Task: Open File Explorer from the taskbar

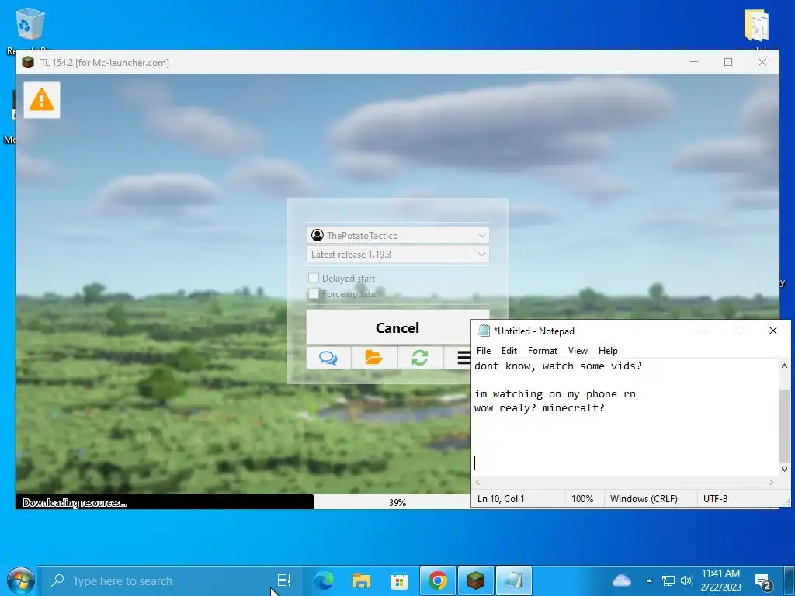Action: tap(362, 580)
